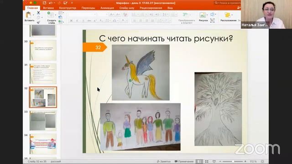Click zoom in plus button
292x164 pixels.
[245, 161]
